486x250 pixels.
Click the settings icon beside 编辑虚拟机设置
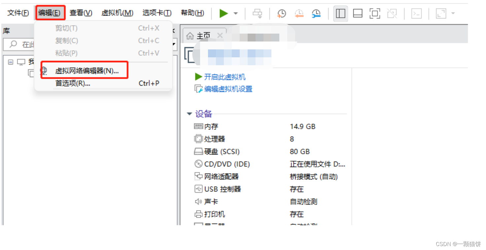[x=198, y=89]
